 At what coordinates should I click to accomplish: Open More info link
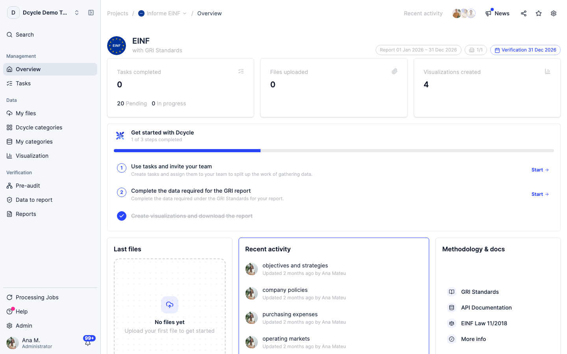click(x=473, y=339)
